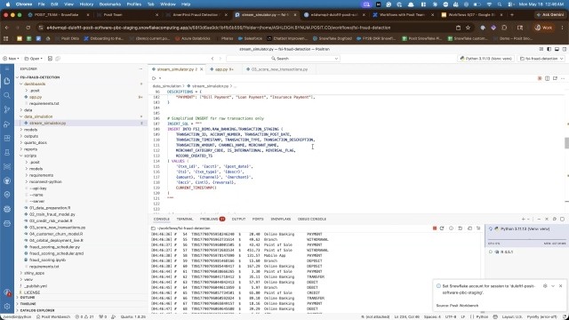
Task: Click the editor vertical scrollbar thumb
Action: (x=566, y=143)
